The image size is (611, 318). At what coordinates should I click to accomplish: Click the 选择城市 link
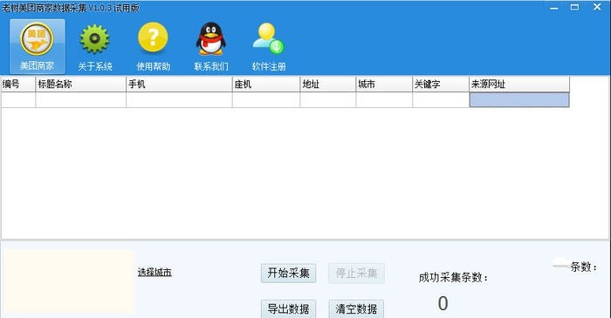coord(154,272)
